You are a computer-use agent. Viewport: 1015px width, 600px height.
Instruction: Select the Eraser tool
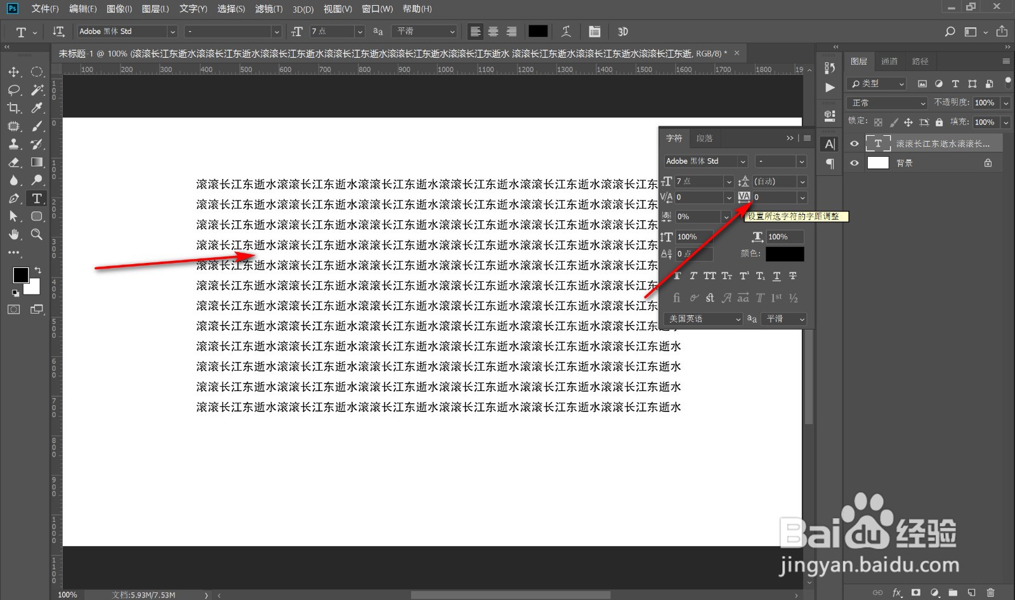tap(14, 163)
